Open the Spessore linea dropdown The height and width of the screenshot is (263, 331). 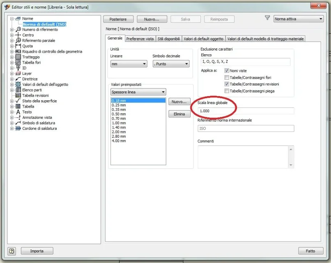coord(138,92)
